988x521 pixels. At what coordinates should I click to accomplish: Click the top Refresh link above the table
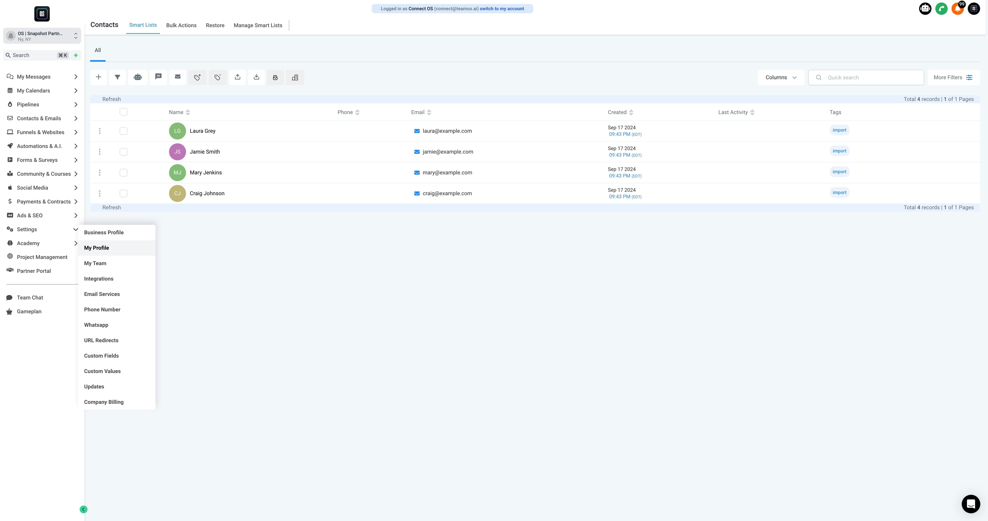tap(112, 99)
